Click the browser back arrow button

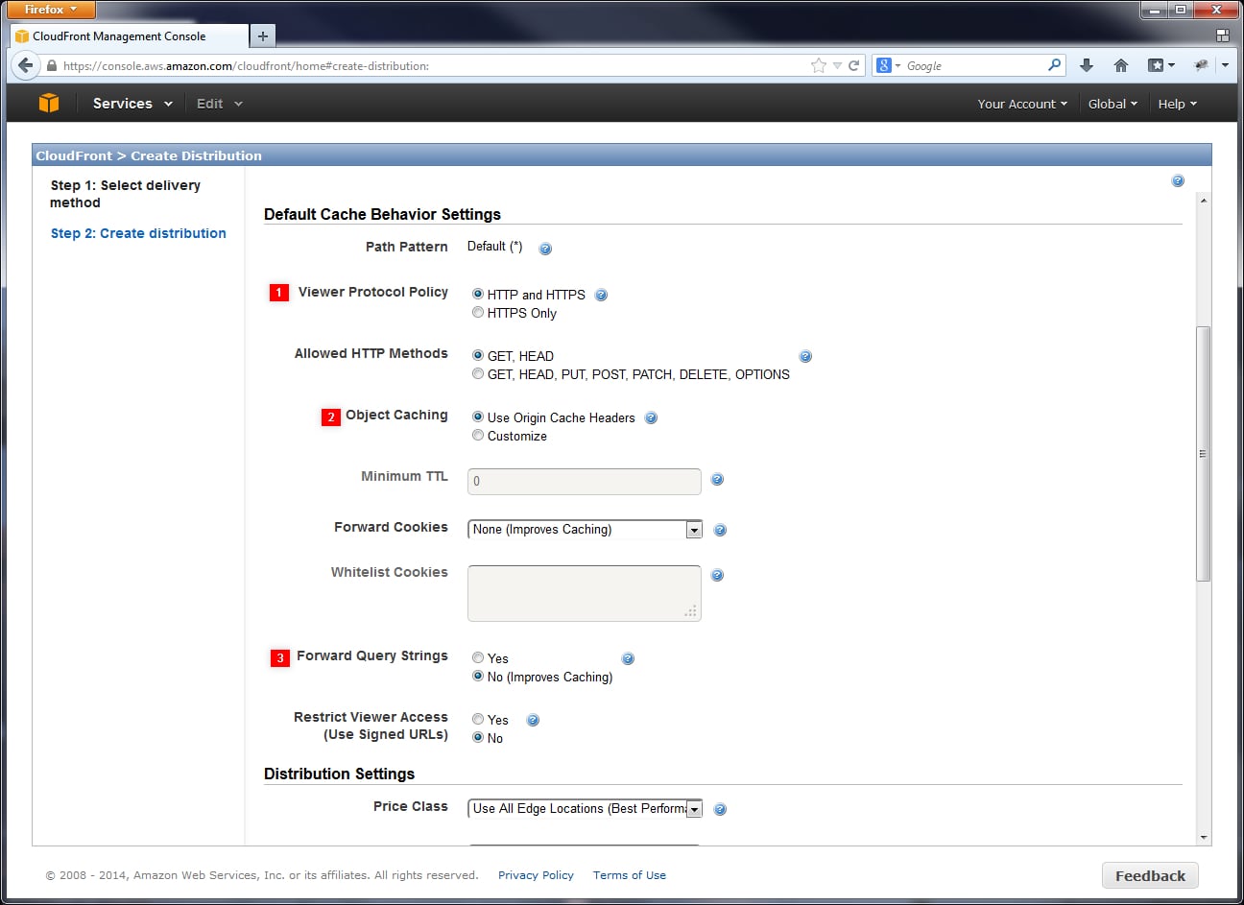[25, 66]
